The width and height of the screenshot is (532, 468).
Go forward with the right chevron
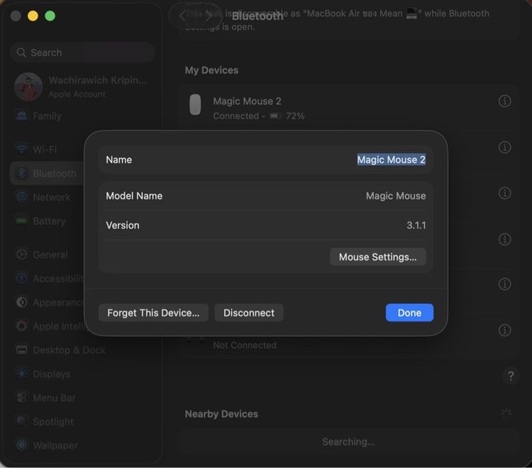[209, 16]
